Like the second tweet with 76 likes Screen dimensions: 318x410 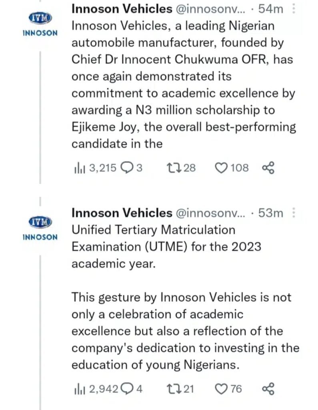coord(221,389)
